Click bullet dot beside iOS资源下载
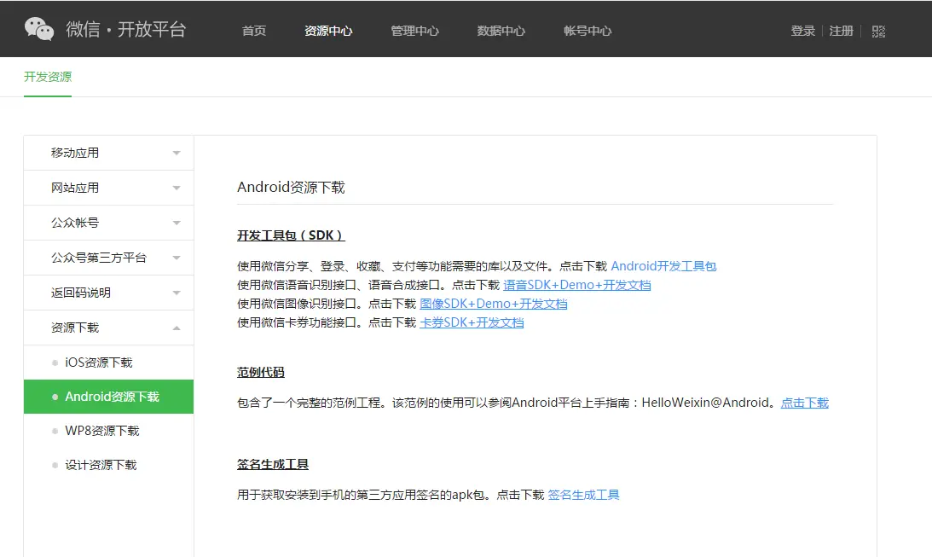The height and width of the screenshot is (557, 932). point(55,363)
